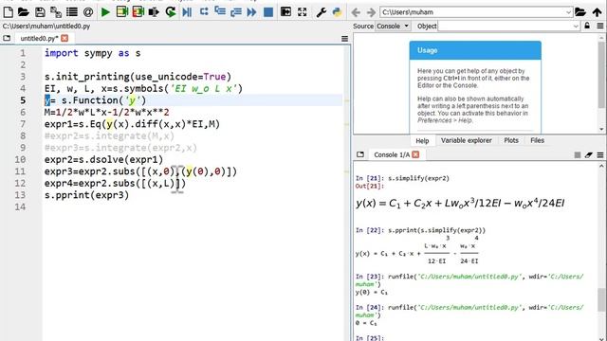Select the Console 1/A tab

(x=392, y=154)
